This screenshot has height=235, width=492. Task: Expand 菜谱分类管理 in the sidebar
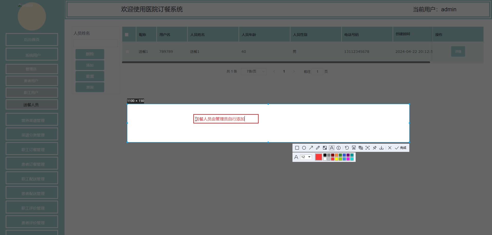pyautogui.click(x=32, y=134)
